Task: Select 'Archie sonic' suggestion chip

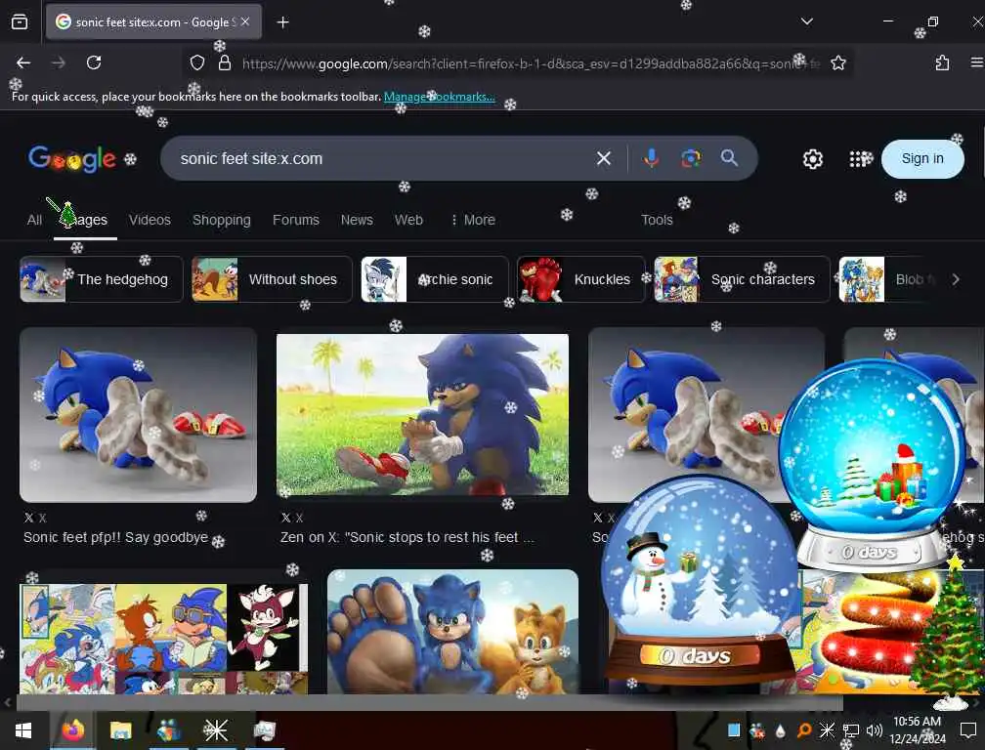Action: 435,279
